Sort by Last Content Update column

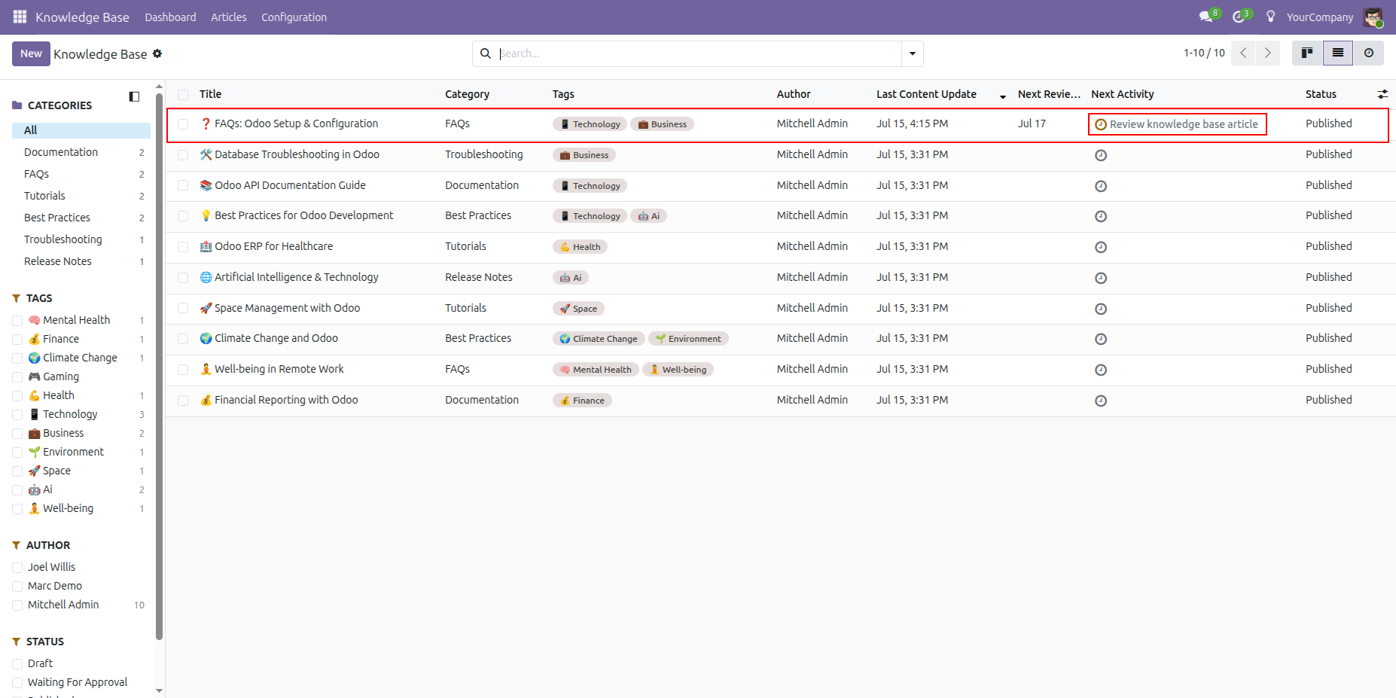click(x=926, y=94)
